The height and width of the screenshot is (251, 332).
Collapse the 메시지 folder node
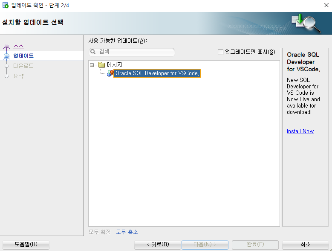click(92, 65)
